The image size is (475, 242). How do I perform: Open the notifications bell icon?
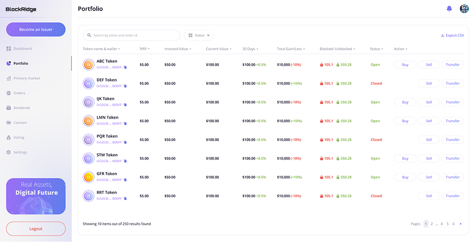pos(449,9)
